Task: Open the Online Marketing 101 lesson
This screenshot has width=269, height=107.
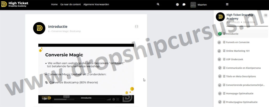Action: click(x=238, y=51)
